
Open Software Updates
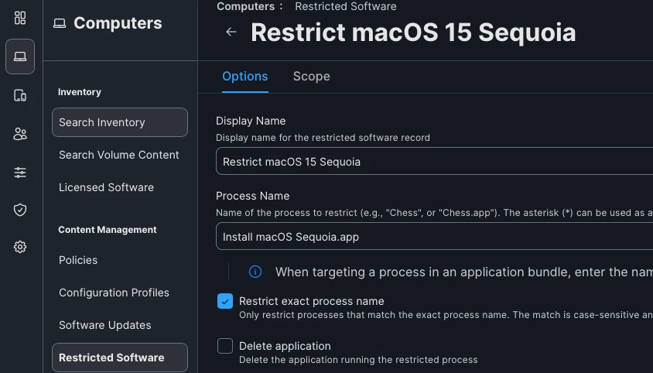click(x=105, y=325)
